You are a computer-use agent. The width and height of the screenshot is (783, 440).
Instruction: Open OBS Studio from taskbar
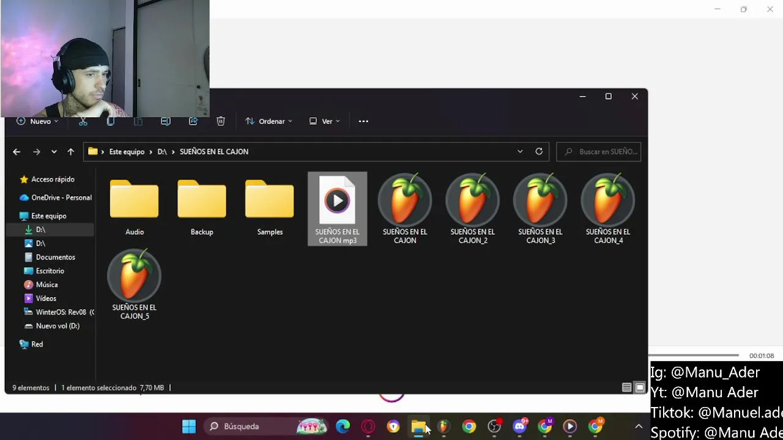click(494, 427)
